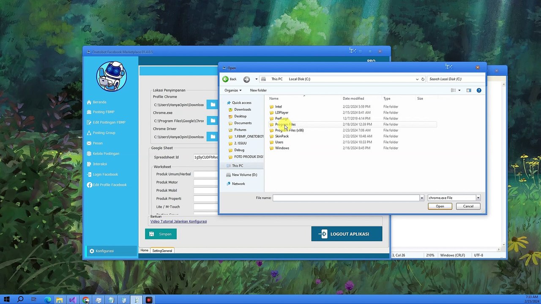Click the Profile Chrome path field

tap(178, 105)
